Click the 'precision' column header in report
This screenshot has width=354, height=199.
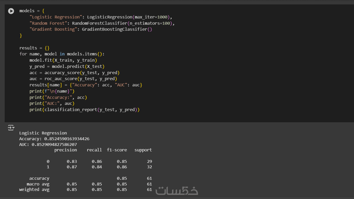tap(66, 150)
